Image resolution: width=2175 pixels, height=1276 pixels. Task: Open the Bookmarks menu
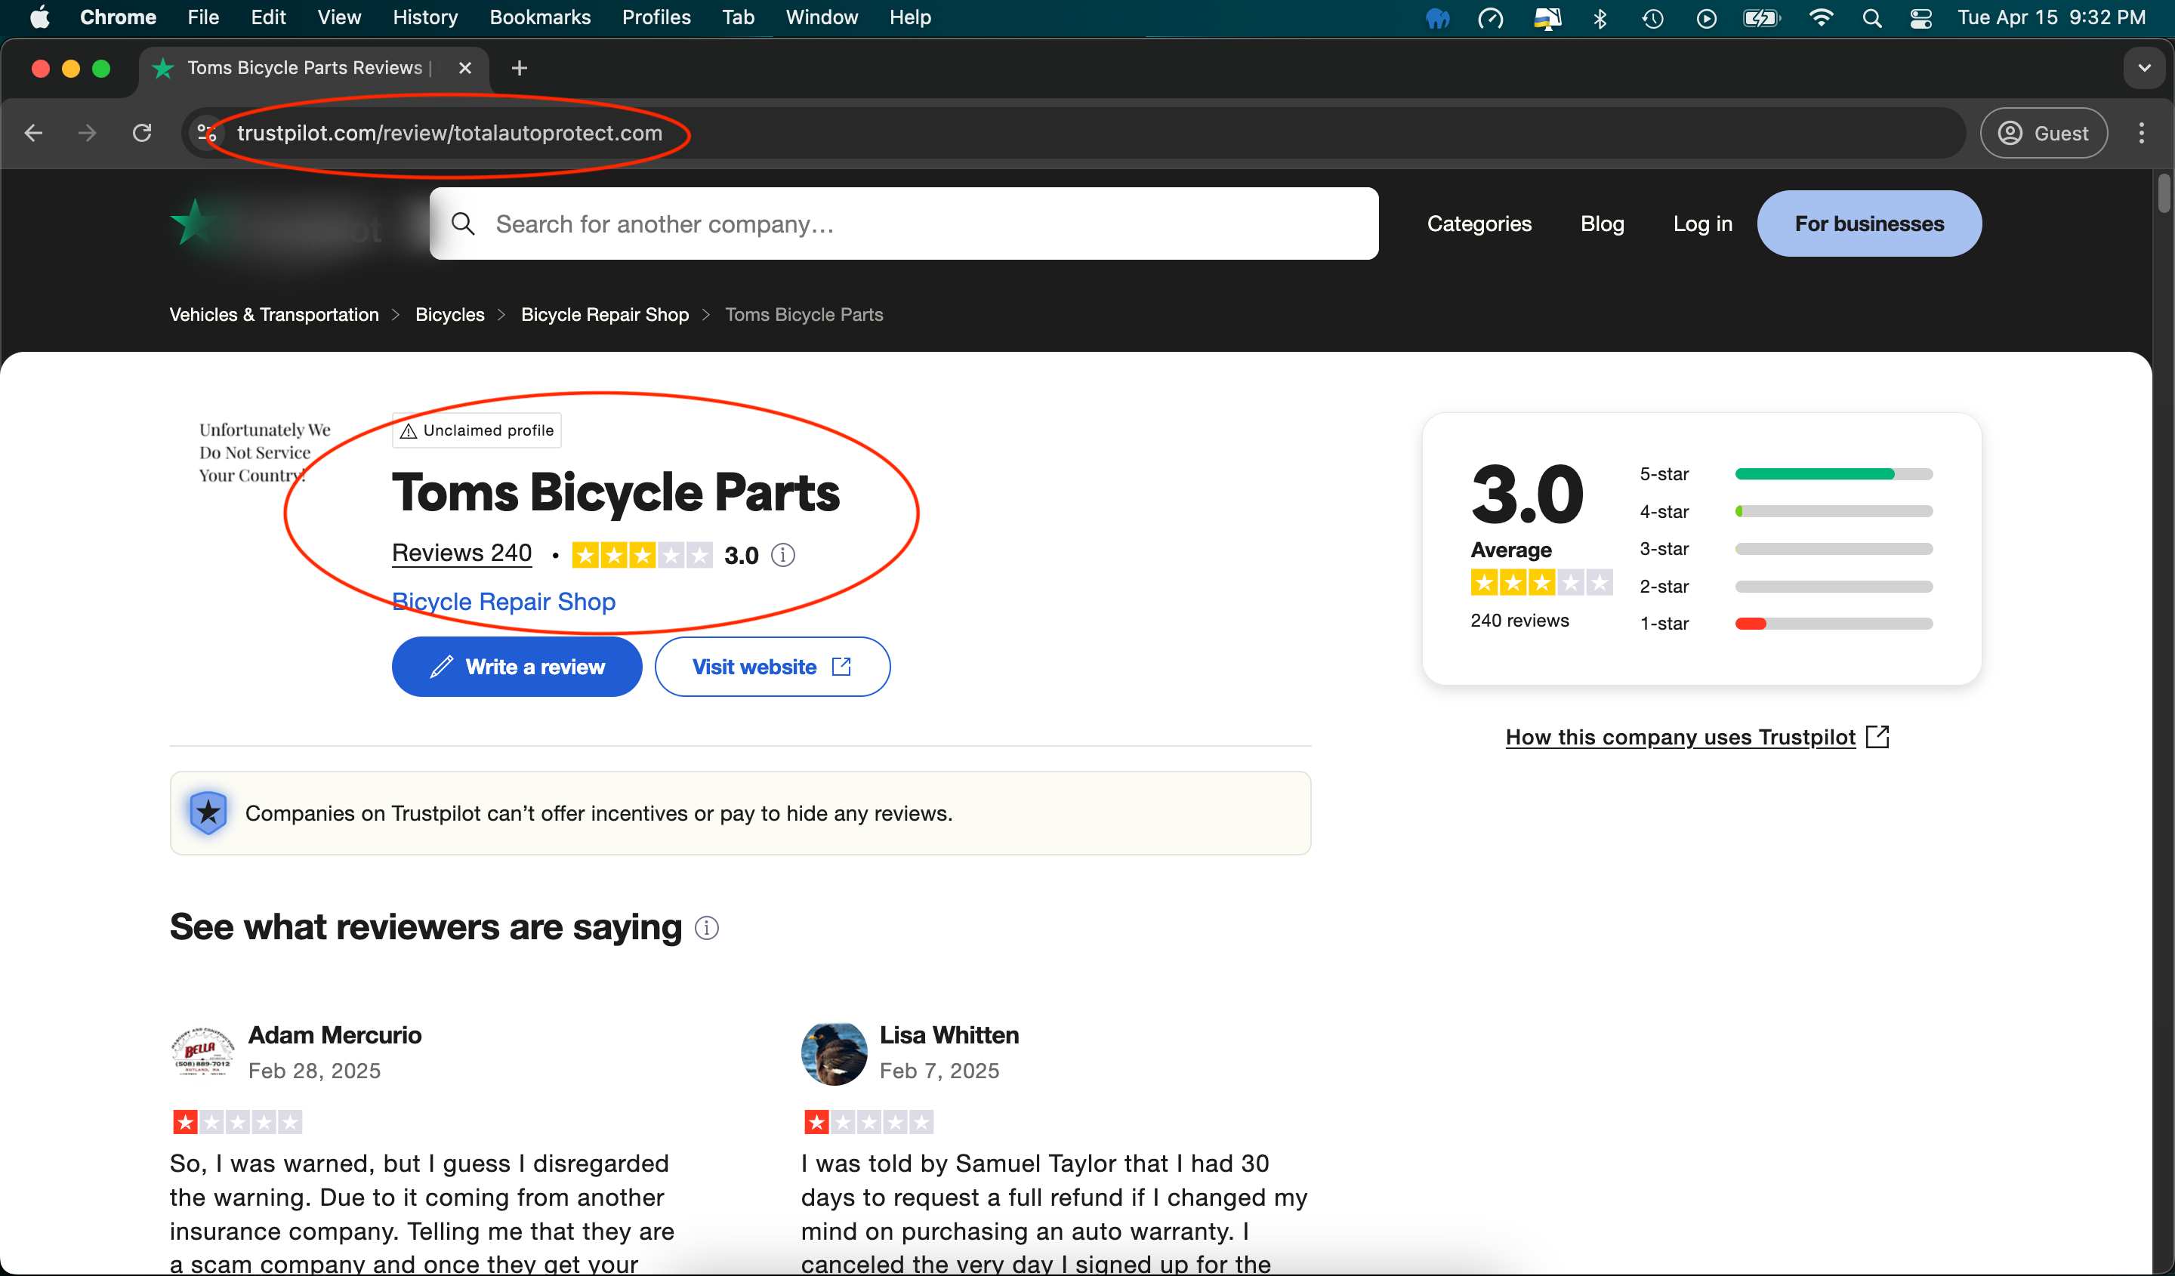pyautogui.click(x=540, y=17)
